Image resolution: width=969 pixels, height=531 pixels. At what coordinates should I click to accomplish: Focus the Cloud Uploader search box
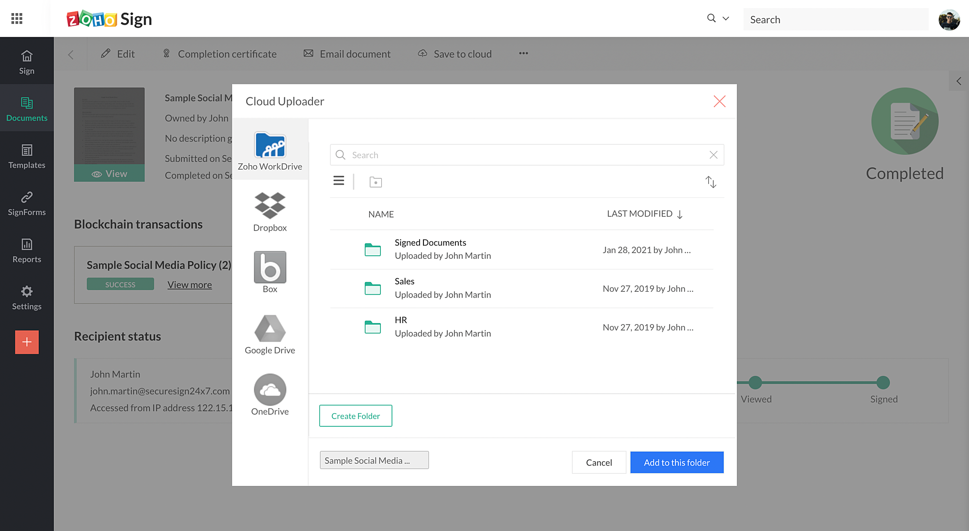pyautogui.click(x=527, y=155)
